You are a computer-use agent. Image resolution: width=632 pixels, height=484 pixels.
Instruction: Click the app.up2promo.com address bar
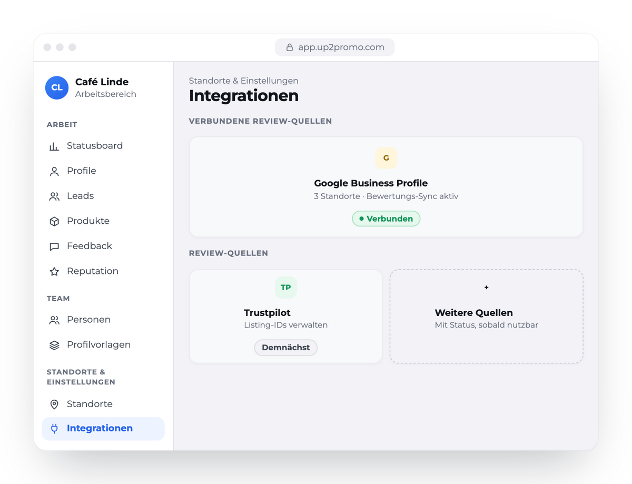coord(334,47)
